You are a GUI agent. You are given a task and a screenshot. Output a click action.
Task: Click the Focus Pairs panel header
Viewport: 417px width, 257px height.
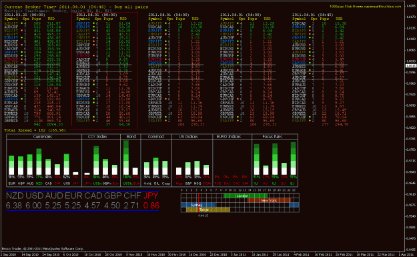pyautogui.click(x=272, y=136)
